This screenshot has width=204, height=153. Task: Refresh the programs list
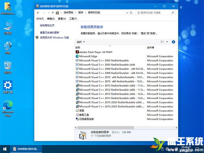131,13
